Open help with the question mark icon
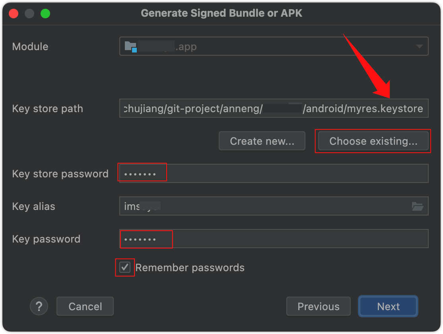This screenshot has height=334, width=443. (39, 306)
